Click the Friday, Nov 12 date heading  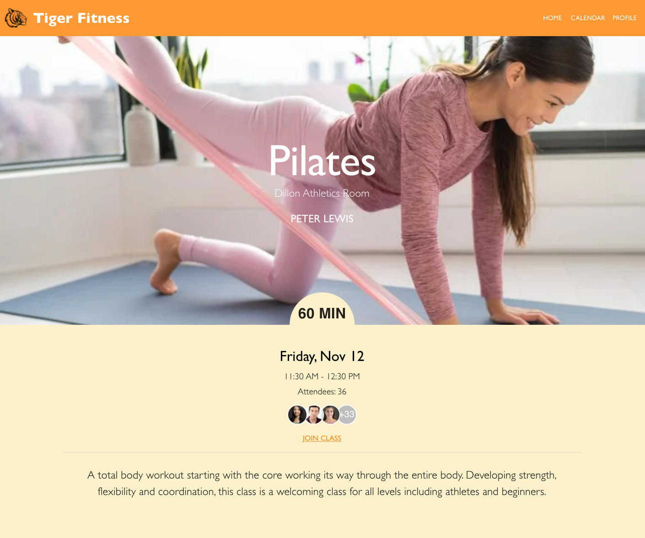tap(322, 356)
